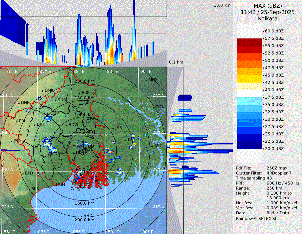The height and width of the screenshot is (234, 302).
Task: Click the arrow beside 20.0 dBZ legend label
Action: click(263, 148)
